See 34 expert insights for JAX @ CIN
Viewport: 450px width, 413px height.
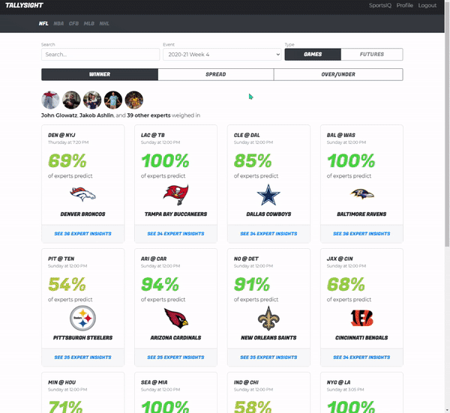361,358
